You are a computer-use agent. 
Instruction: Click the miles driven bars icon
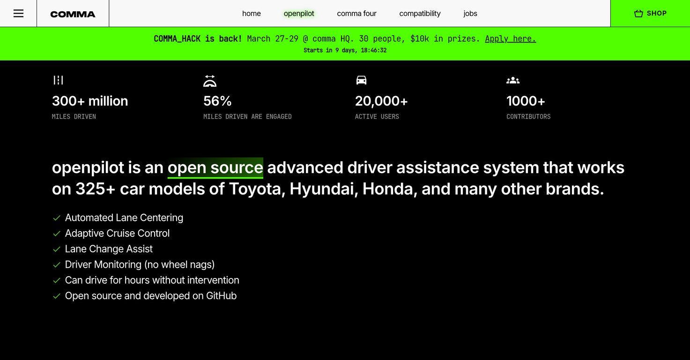click(x=58, y=80)
